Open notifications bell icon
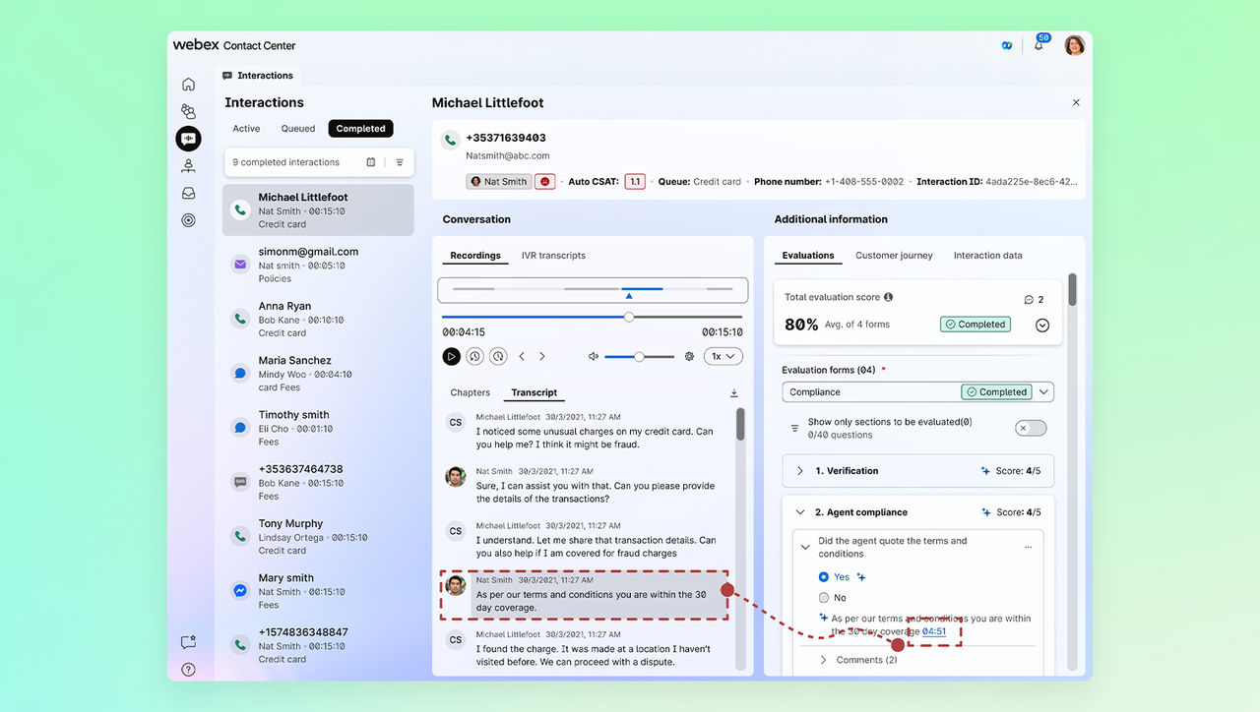This screenshot has height=712, width=1260. [x=1038, y=45]
